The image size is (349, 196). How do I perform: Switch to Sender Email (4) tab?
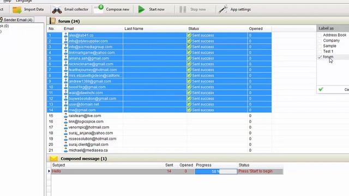(x=17, y=20)
